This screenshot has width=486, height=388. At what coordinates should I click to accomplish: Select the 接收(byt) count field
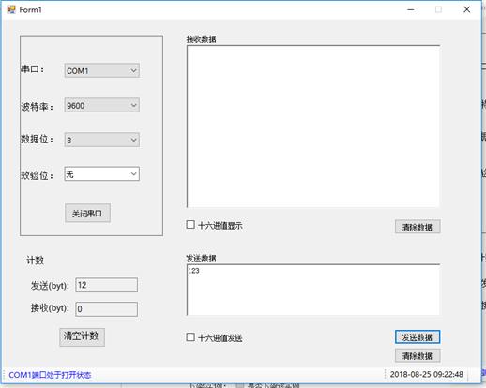pos(106,309)
